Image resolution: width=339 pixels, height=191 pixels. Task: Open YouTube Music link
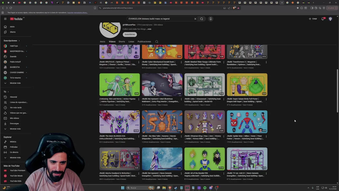click(x=16, y=176)
